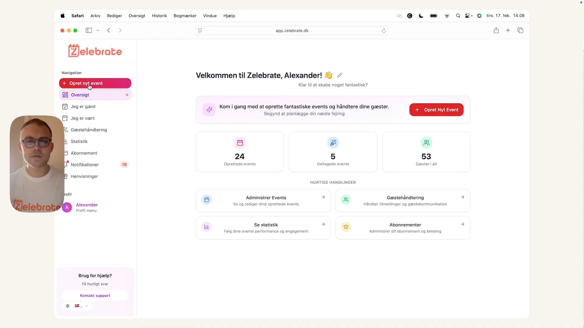Reload the page with the refresh icon
584x328 pixels.
tap(384, 30)
